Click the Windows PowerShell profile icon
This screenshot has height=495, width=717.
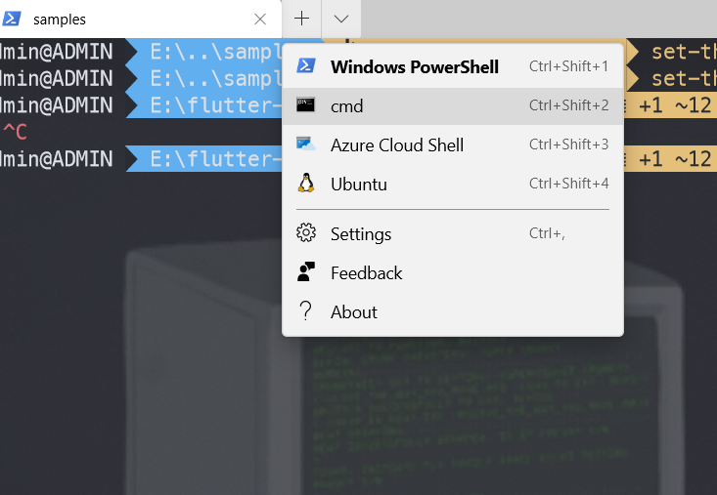tap(306, 66)
